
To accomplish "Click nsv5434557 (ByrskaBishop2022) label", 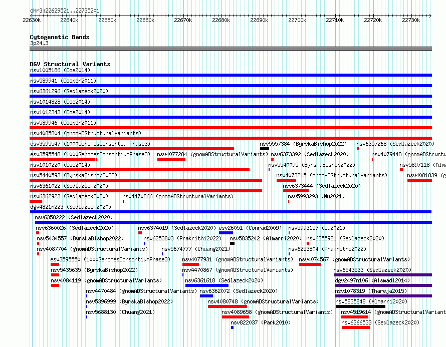I will (x=80, y=238).
